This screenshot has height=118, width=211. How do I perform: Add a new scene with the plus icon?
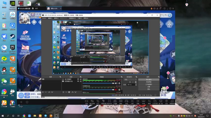(43, 92)
